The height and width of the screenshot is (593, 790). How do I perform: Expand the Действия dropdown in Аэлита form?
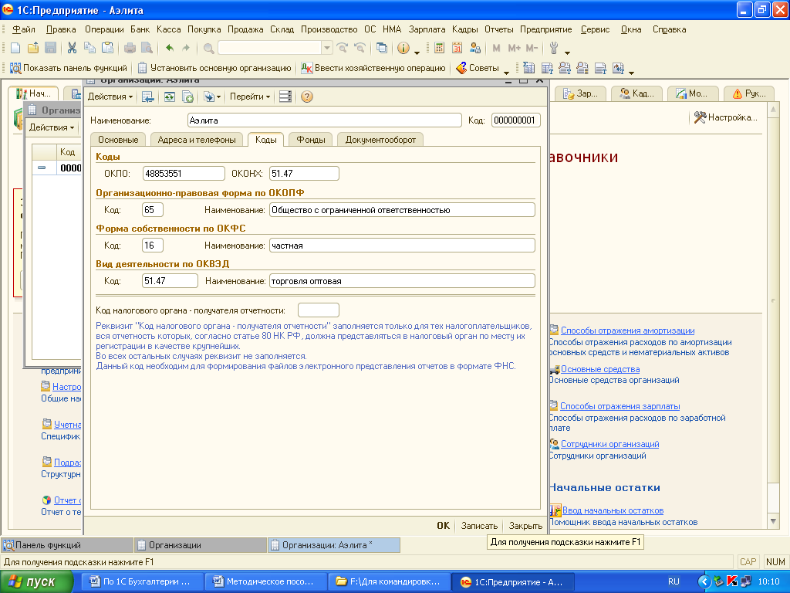pos(110,97)
